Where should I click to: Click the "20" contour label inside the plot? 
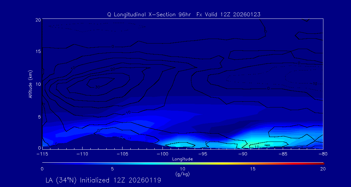click(113, 69)
